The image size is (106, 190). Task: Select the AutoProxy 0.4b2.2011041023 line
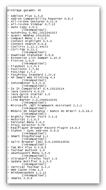34,33
